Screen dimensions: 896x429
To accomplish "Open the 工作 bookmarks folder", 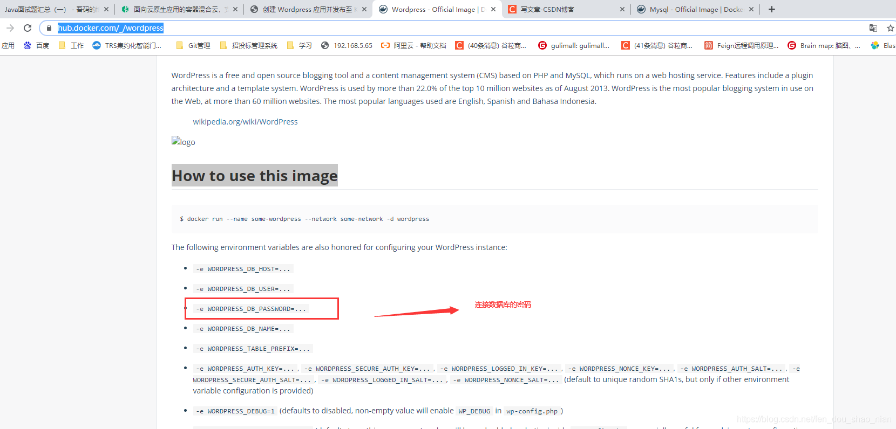I will coord(71,45).
